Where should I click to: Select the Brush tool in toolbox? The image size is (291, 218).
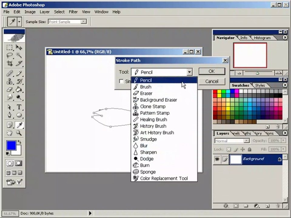click(x=19, y=73)
